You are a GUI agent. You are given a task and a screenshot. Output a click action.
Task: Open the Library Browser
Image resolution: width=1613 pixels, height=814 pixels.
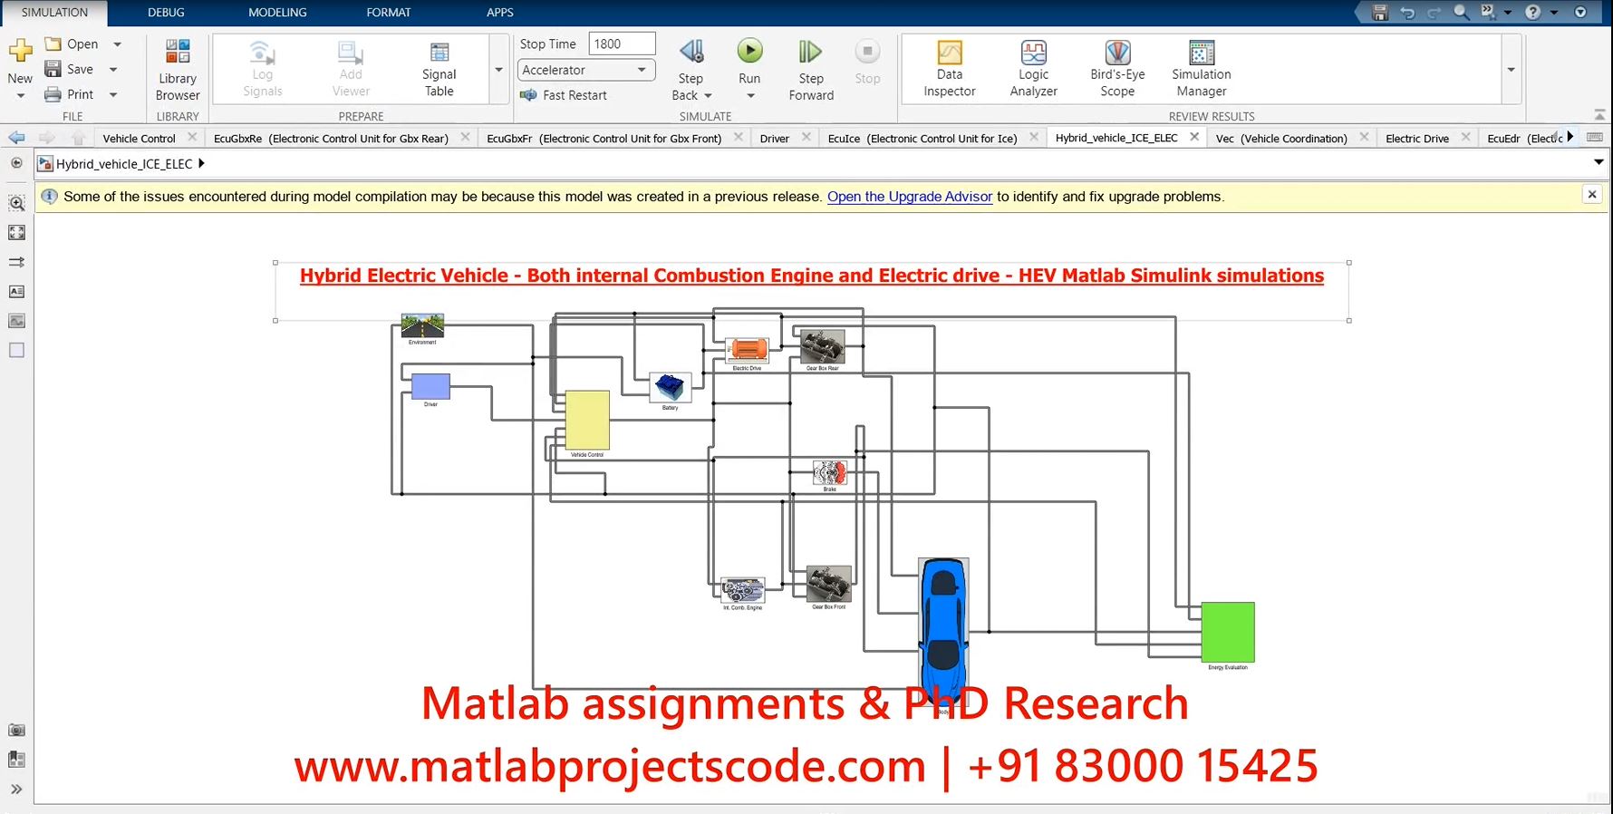point(178,70)
